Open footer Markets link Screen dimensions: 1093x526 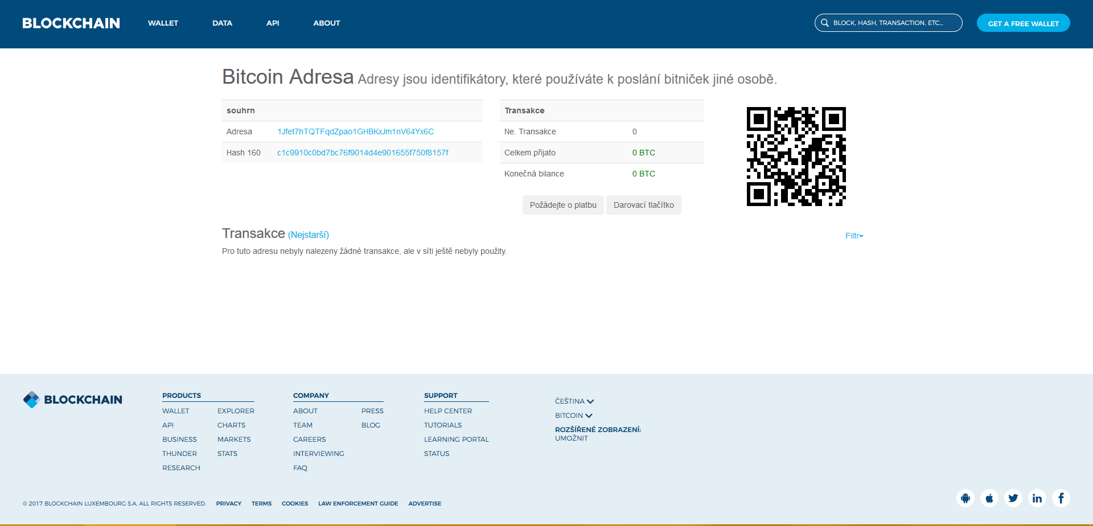tap(234, 439)
